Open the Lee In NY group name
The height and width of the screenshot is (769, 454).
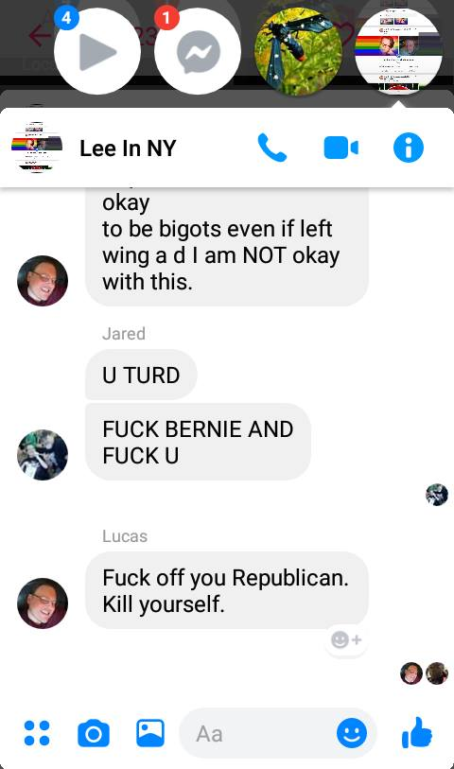point(128,149)
